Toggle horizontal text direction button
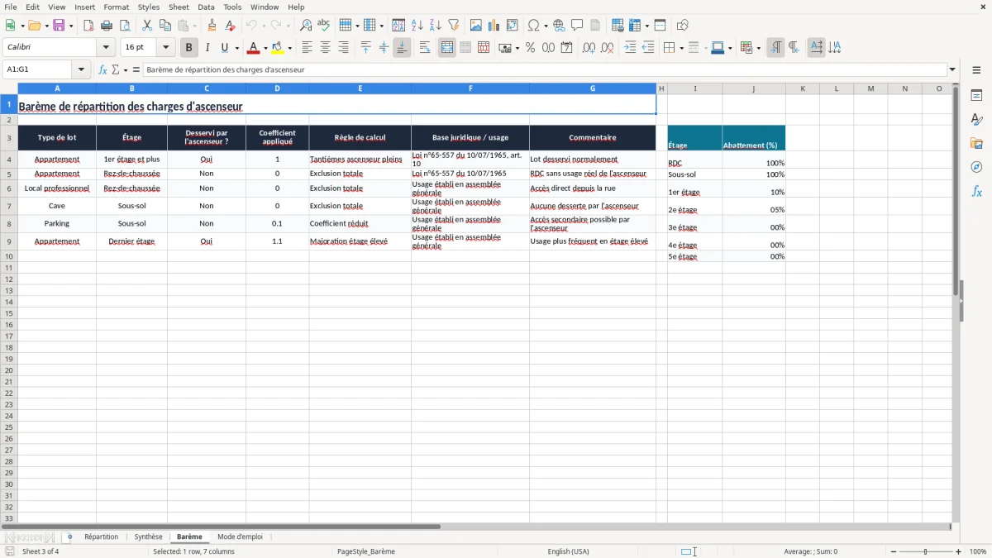 click(x=816, y=48)
